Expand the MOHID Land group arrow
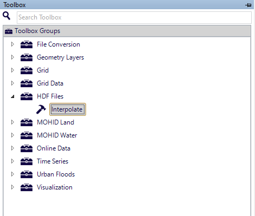Screen dimensions: 255x216 [x=12, y=122]
